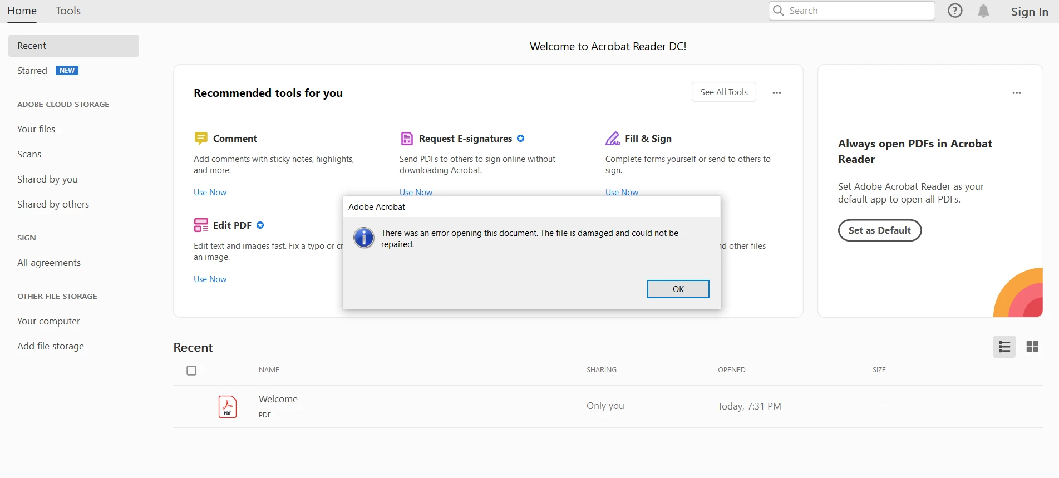Click the Edit PDF title

point(232,225)
